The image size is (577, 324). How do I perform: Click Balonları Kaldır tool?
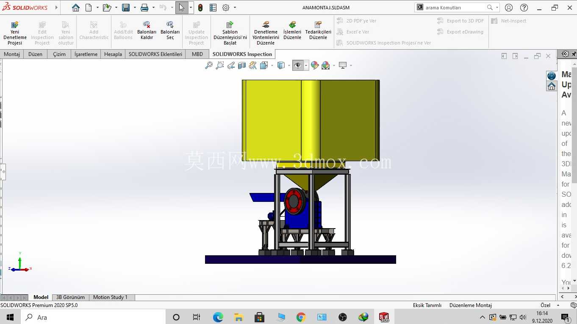(147, 31)
